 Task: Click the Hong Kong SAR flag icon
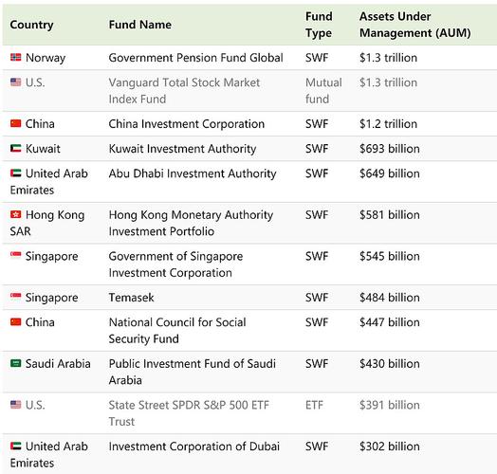point(15,214)
